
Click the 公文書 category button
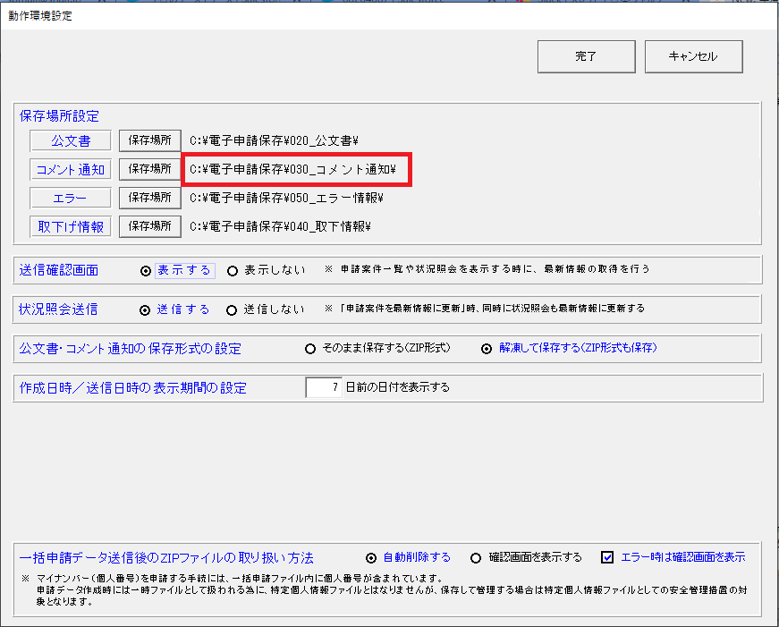click(x=70, y=140)
